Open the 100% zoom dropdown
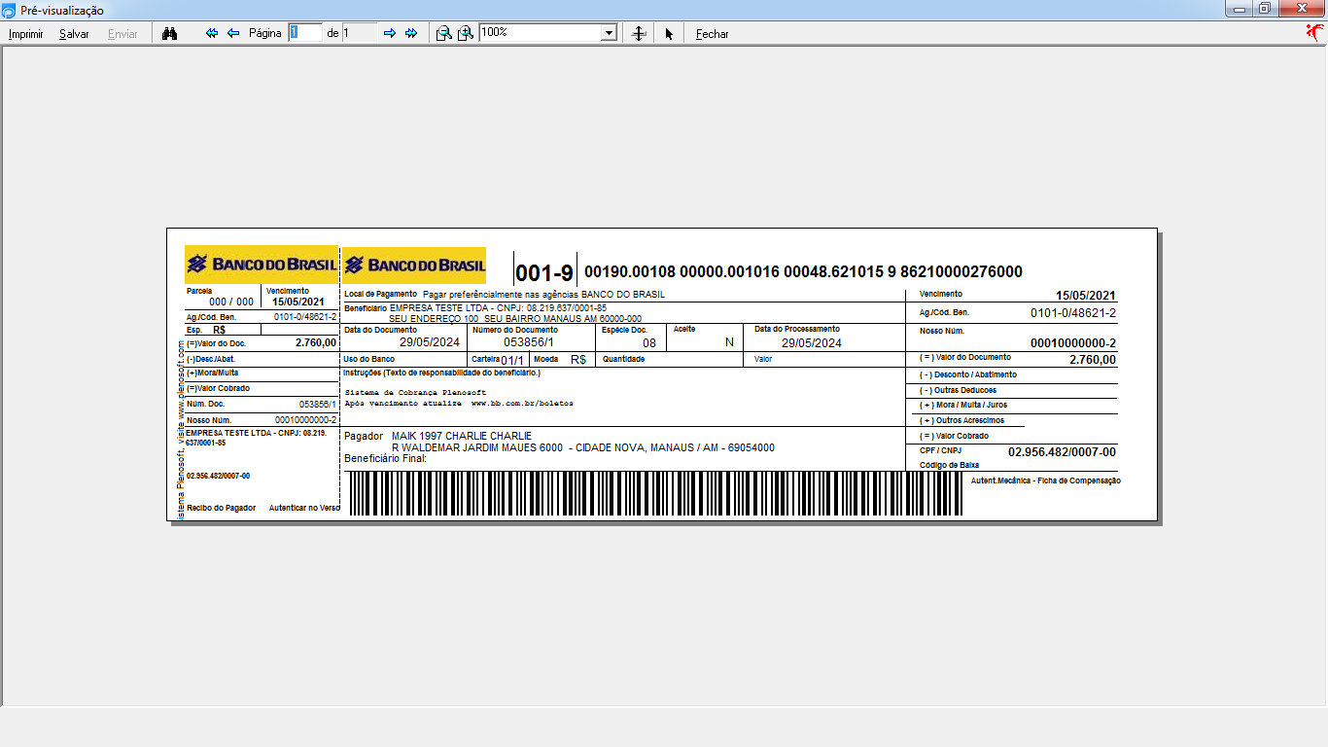The image size is (1328, 747). [610, 33]
